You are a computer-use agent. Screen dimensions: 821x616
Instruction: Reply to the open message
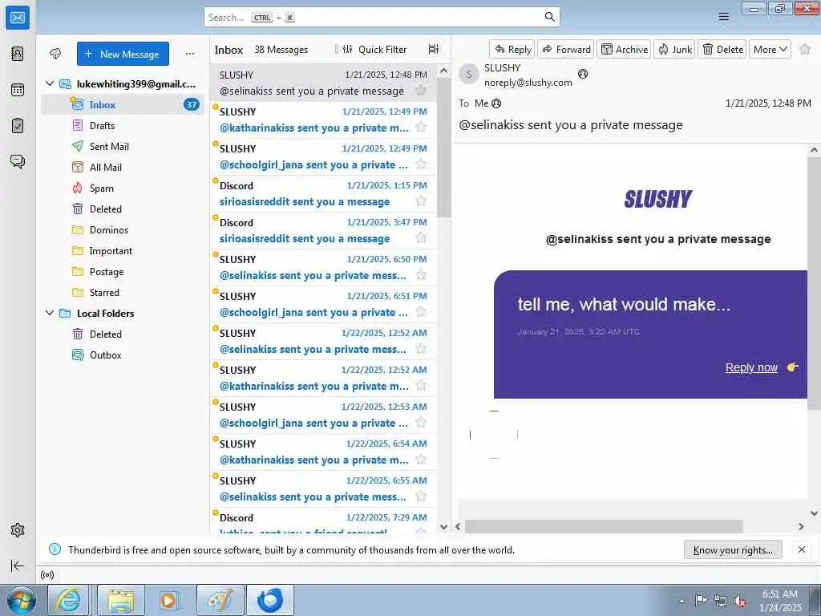pos(512,49)
